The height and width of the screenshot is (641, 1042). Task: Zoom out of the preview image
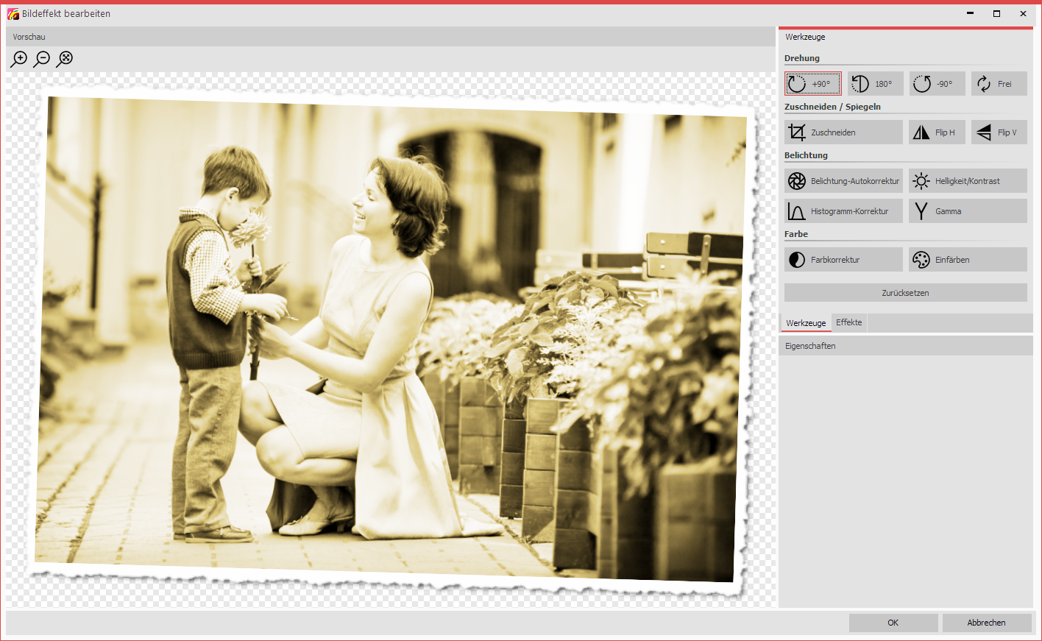tap(42, 59)
